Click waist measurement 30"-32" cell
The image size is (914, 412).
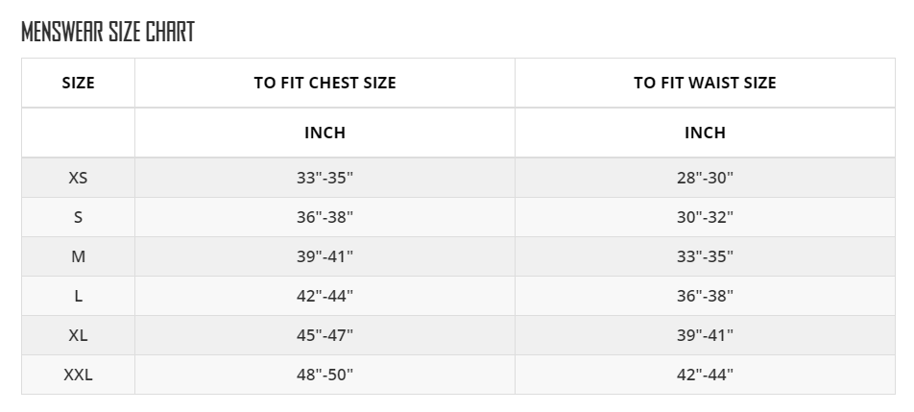pyautogui.click(x=705, y=217)
